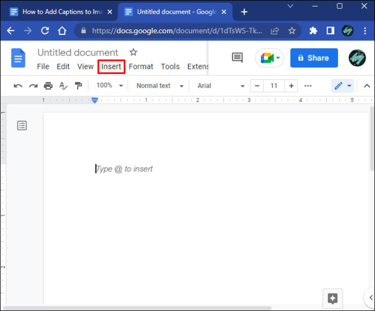The width and height of the screenshot is (375, 311).
Task: Show document outline icon
Action: tap(22, 126)
